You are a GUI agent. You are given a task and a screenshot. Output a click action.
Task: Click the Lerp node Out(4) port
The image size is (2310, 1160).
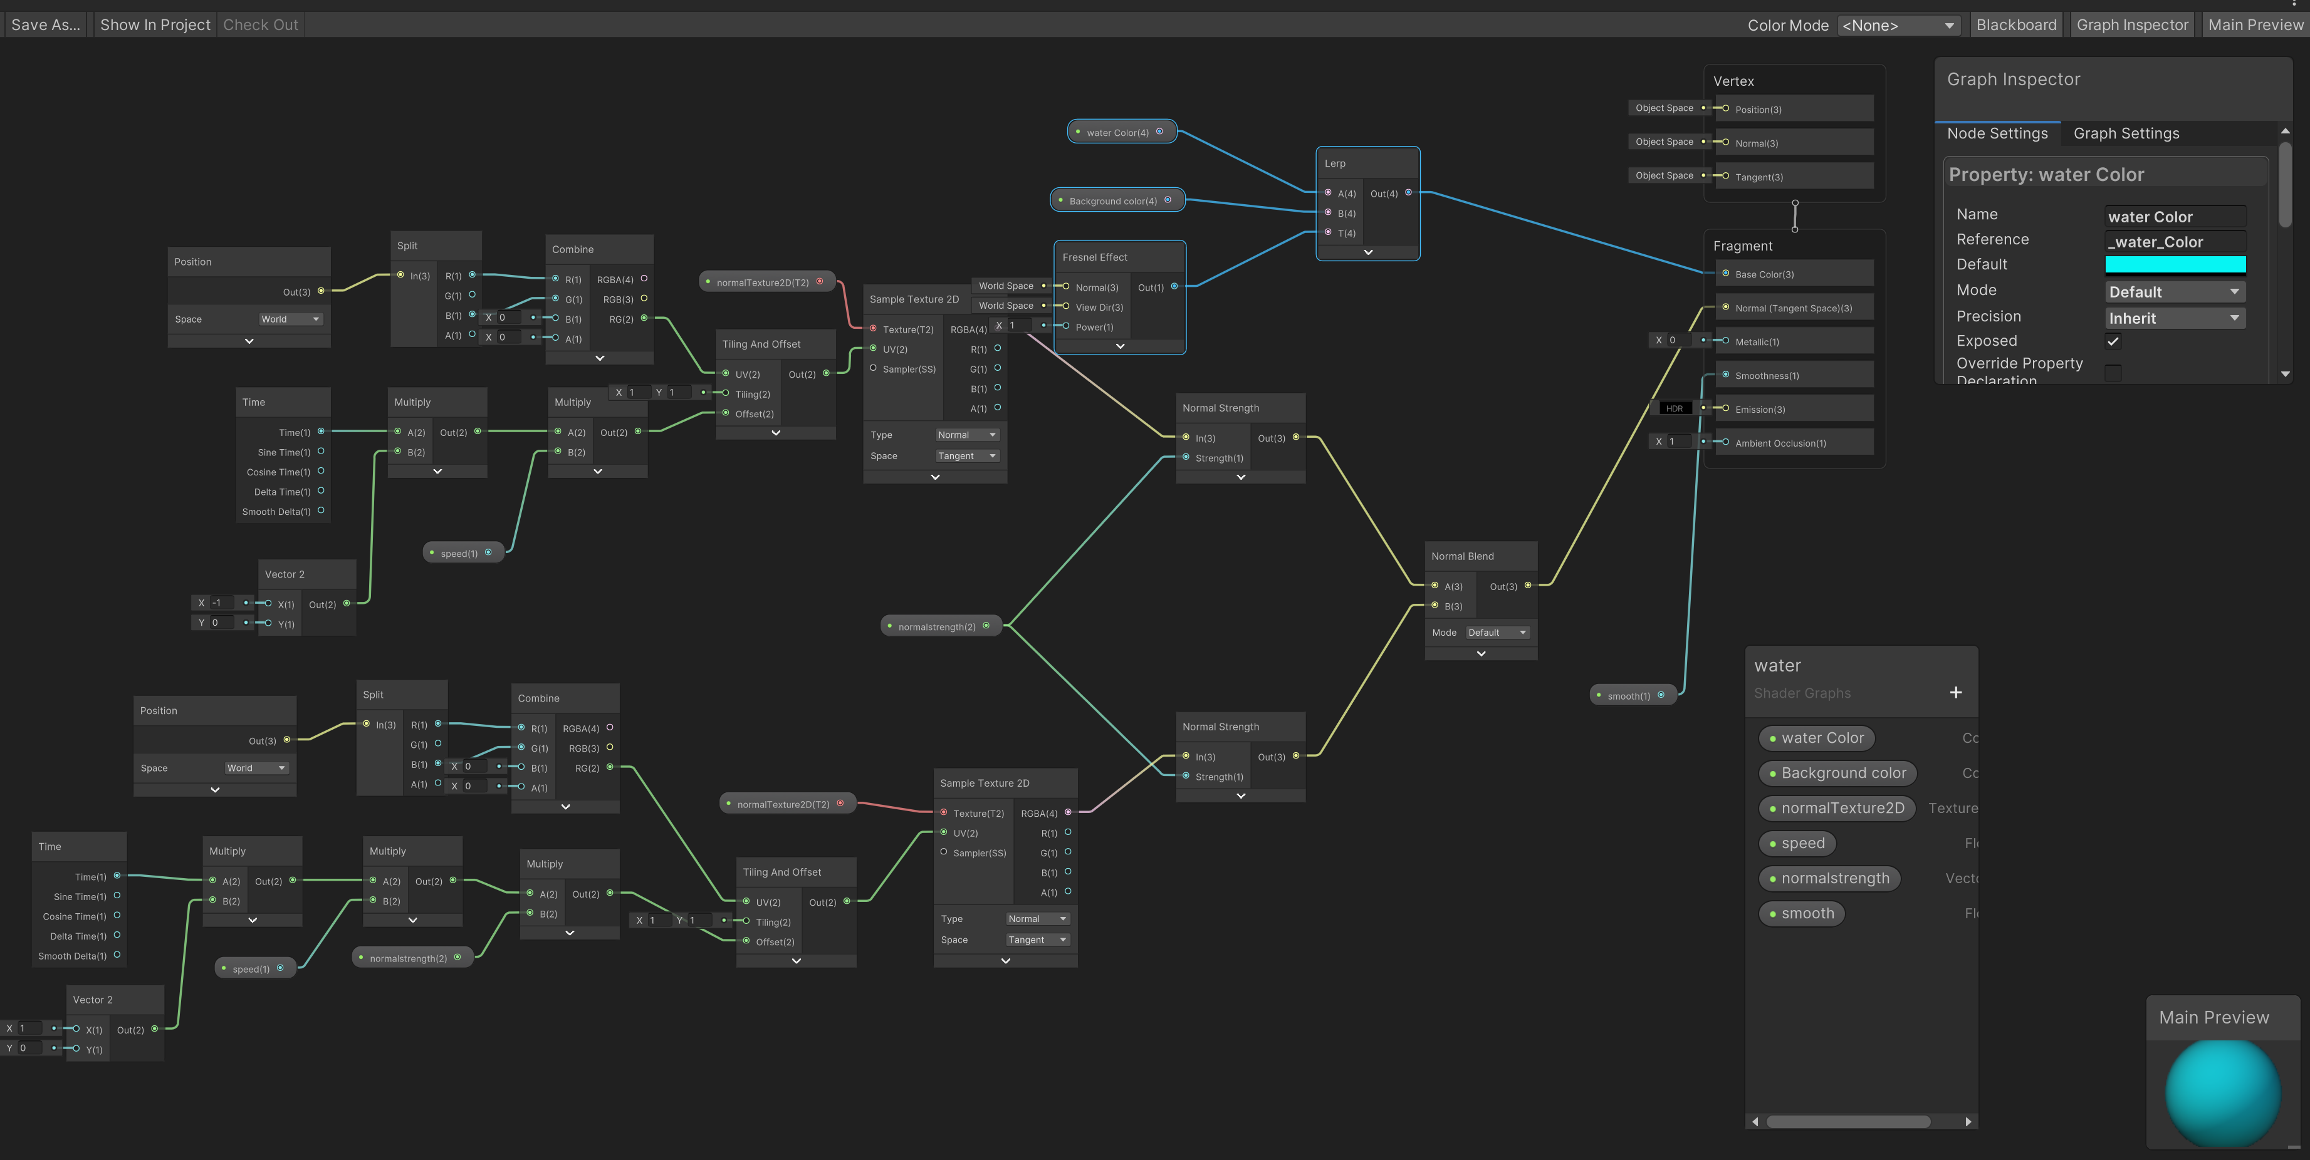coord(1408,193)
